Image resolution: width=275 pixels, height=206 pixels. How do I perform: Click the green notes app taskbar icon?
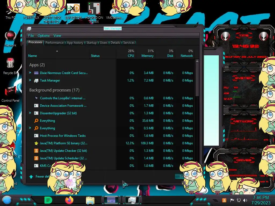point(48,200)
